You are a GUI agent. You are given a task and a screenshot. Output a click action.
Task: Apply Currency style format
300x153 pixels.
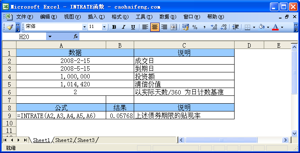click(186, 27)
